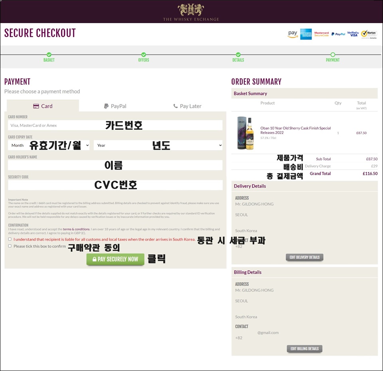Viewport: 383px width, 371px height.
Task: Switch to the PayPal payment tab
Action: pyautogui.click(x=115, y=106)
